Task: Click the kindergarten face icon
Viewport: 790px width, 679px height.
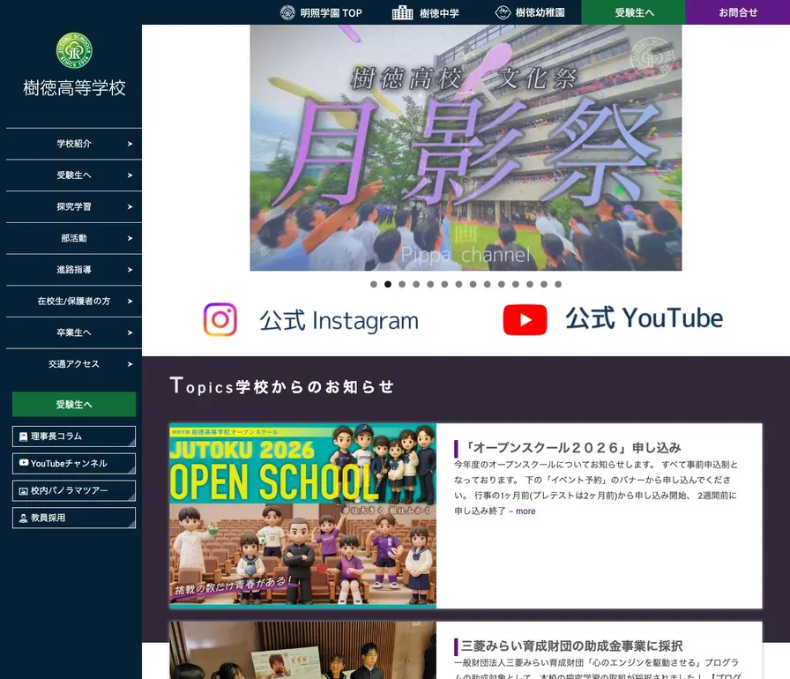Action: coord(503,12)
